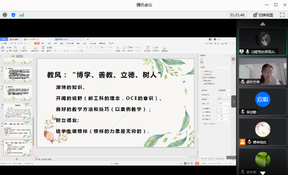The height and width of the screenshot is (175, 288).
Task: Select the first slide thumbnail in the panel
Action: pos(18,61)
